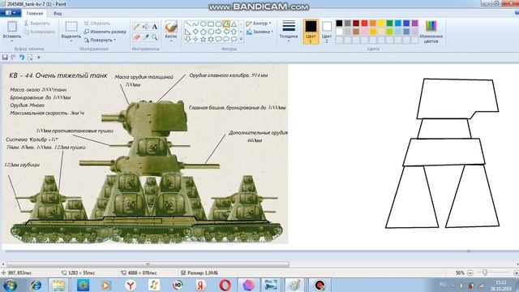
Task: Click the zoom out minus button
Action: (x=470, y=273)
